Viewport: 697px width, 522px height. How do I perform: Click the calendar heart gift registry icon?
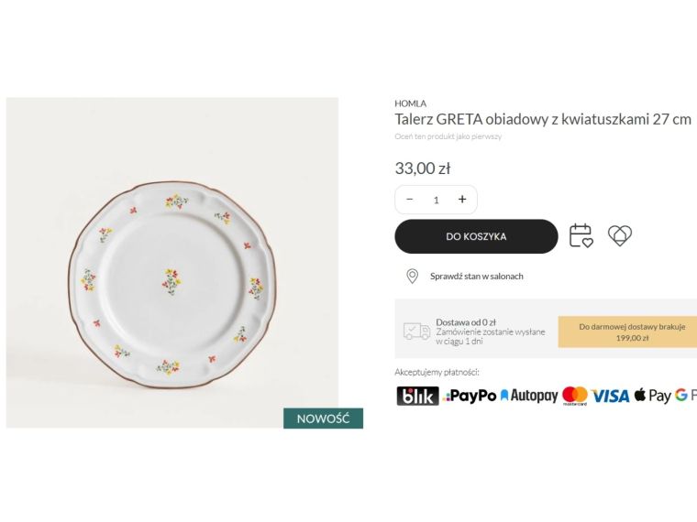click(581, 236)
